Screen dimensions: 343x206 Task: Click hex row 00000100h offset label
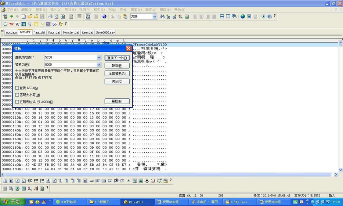(12, 113)
